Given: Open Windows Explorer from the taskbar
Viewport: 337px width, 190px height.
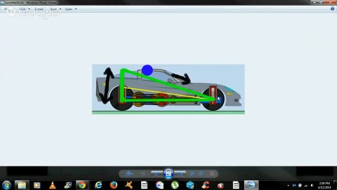Looking at the screenshot, I should coord(22,185).
